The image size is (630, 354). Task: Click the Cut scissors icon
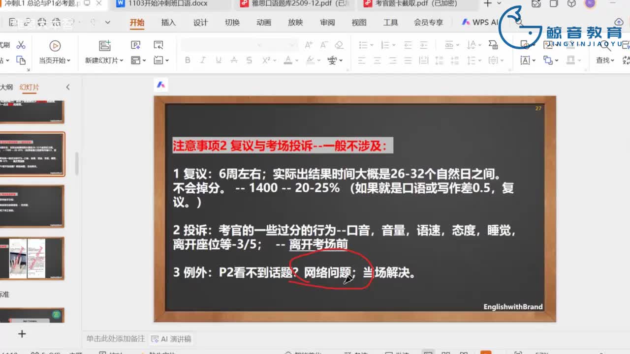point(21,45)
